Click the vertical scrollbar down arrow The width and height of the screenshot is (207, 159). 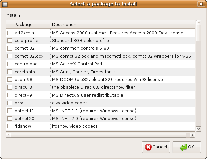click(199, 129)
